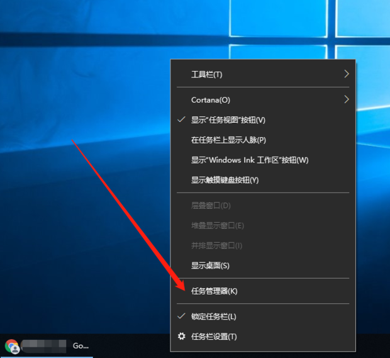Image resolution: width=390 pixels, height=358 pixels.
Task: Select 工具栏(T) menu item
Action: [x=263, y=74]
